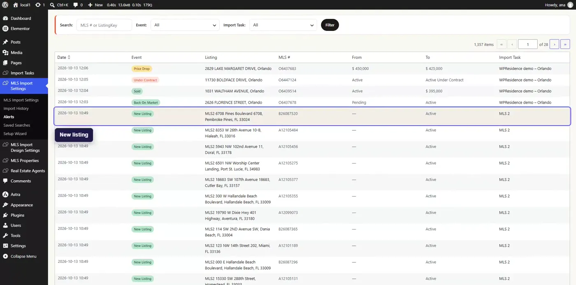The height and width of the screenshot is (285, 576).
Task: Open Ctrl+K search magnifier icon
Action: tap(52, 5)
